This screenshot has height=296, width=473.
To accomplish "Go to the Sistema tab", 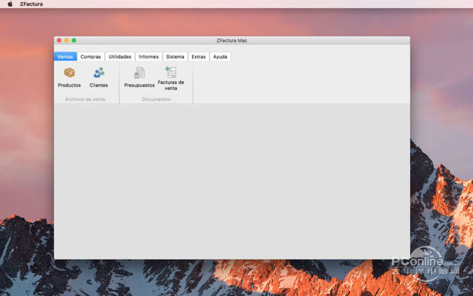I will (175, 56).
